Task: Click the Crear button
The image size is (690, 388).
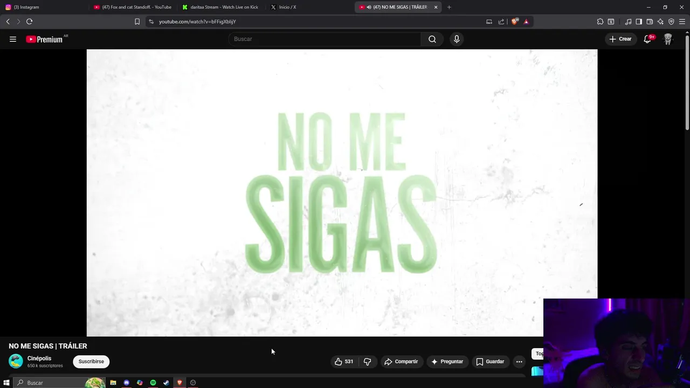Action: click(620, 39)
